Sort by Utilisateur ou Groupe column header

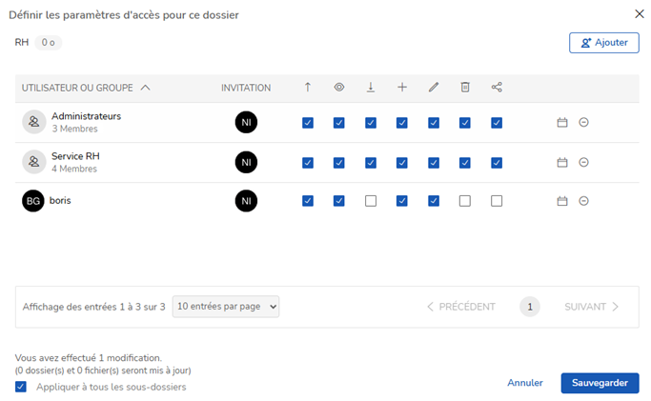tap(86, 88)
